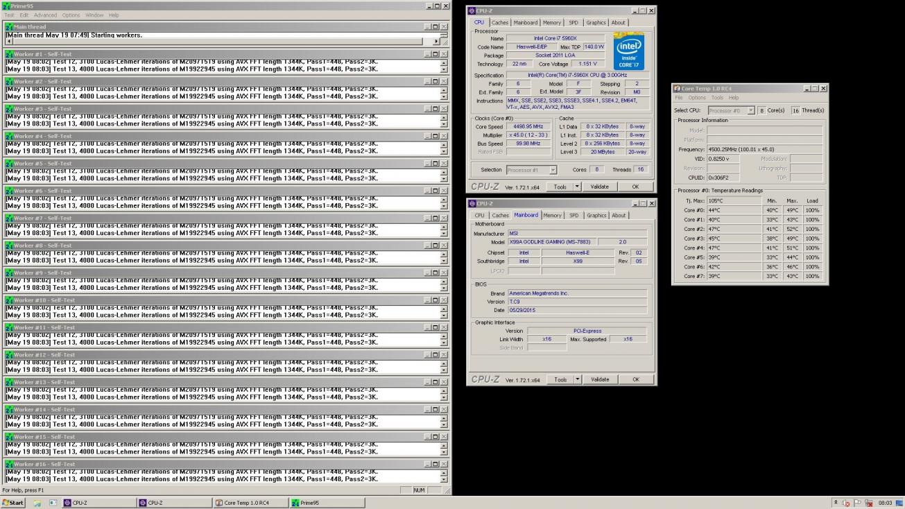Image resolution: width=905 pixels, height=509 pixels.
Task: Click the upper CPU-Z title bar icon
Action: 472,10
